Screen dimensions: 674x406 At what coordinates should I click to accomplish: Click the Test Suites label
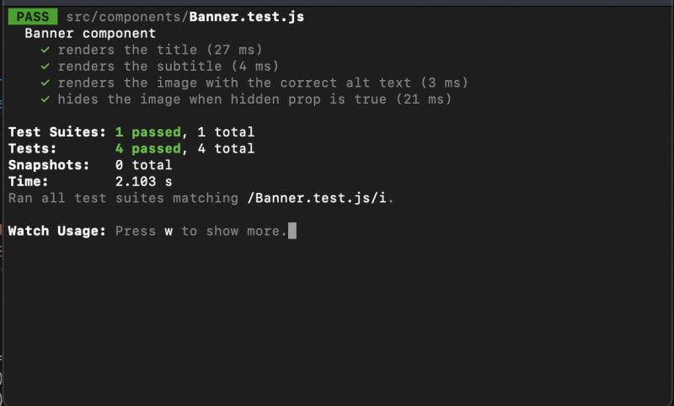tap(57, 132)
